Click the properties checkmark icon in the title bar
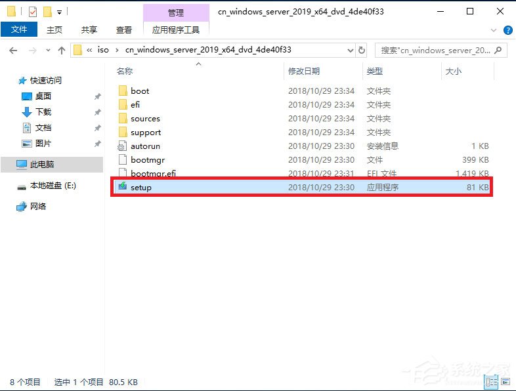The height and width of the screenshot is (391, 516). (x=33, y=12)
